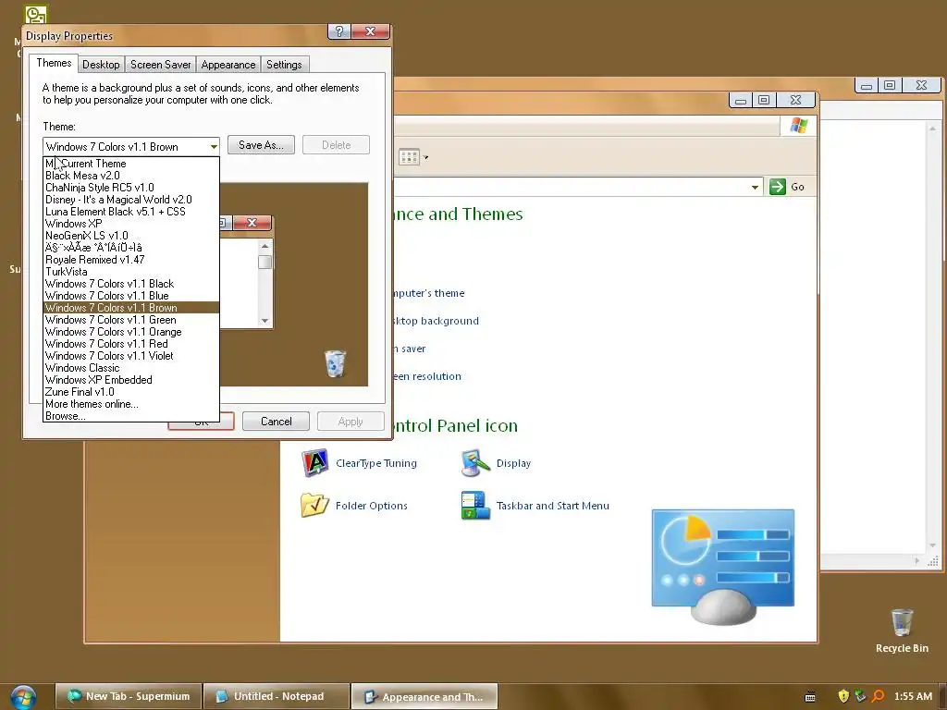Click the Start orb button
The width and height of the screenshot is (947, 710).
[x=22, y=696]
